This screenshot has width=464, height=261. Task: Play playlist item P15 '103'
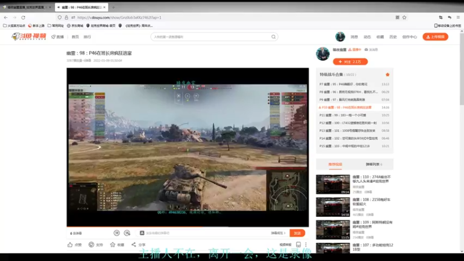click(x=354, y=146)
